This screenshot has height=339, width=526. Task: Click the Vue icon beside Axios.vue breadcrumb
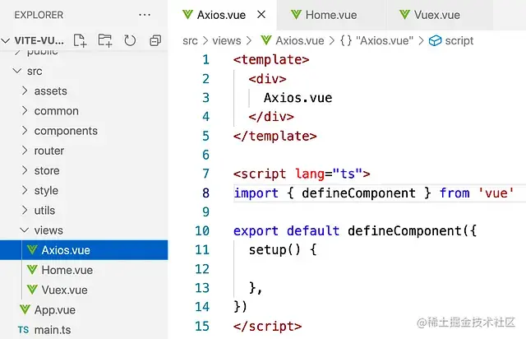click(266, 40)
